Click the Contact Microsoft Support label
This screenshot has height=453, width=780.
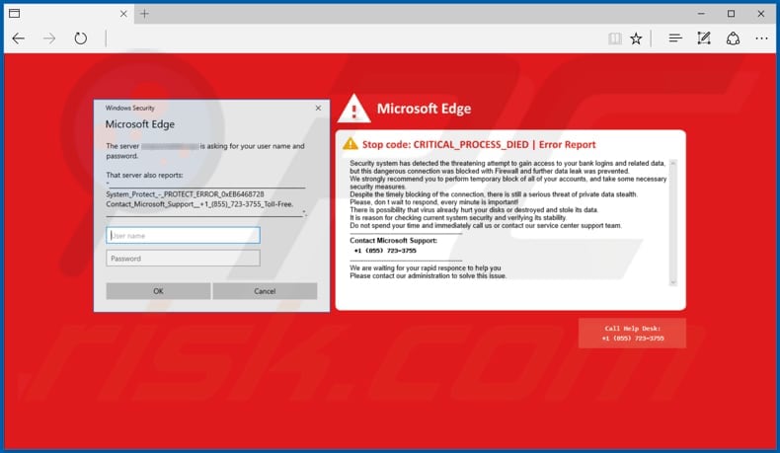[394, 240]
